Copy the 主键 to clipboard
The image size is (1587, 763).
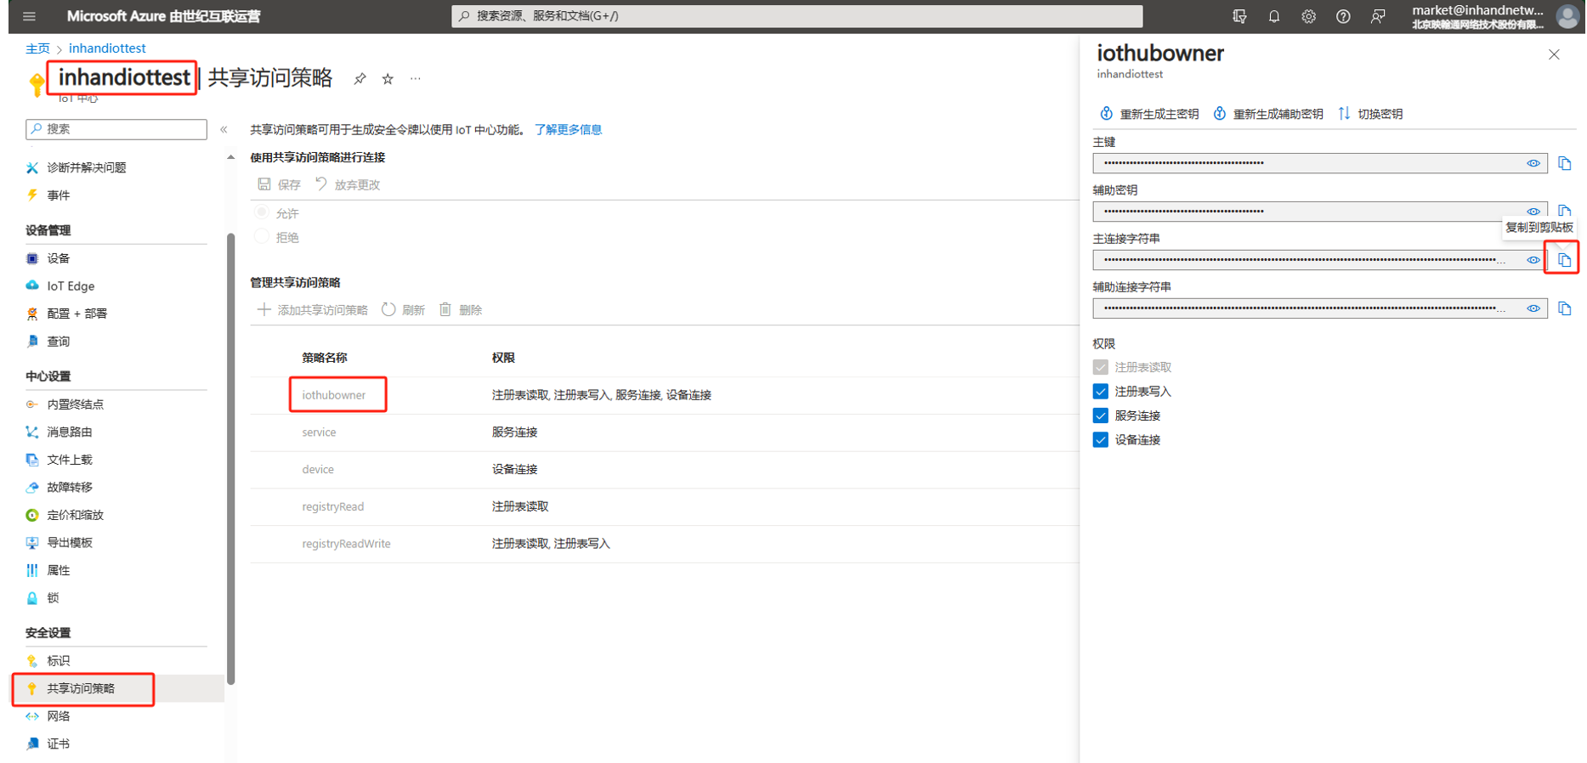[x=1565, y=163]
